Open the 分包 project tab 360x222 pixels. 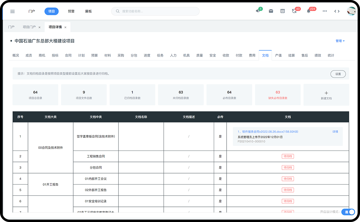134,55
